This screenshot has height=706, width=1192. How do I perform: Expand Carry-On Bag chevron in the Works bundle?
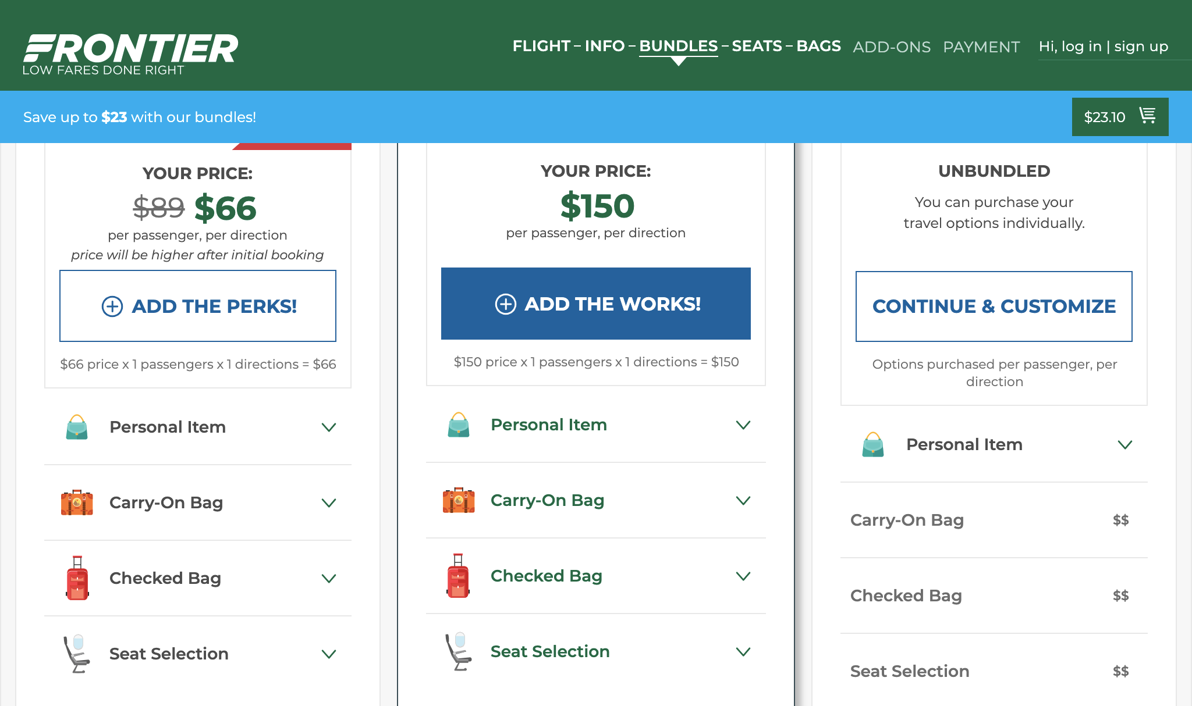click(743, 501)
